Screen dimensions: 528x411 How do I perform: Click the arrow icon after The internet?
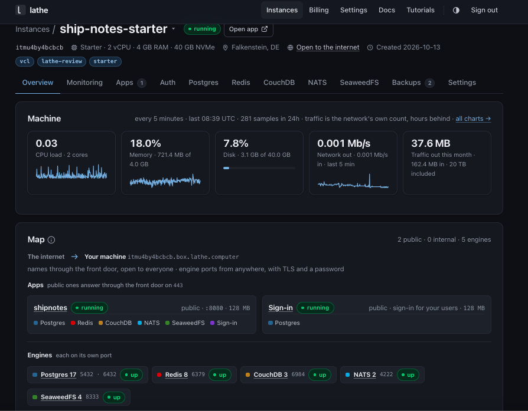pos(74,257)
